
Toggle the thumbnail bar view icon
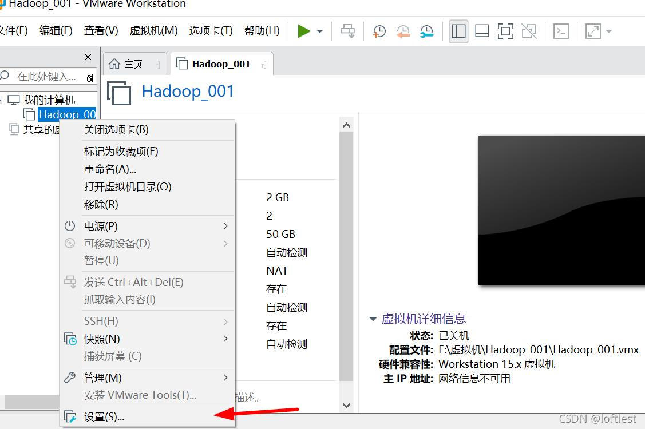(482, 31)
